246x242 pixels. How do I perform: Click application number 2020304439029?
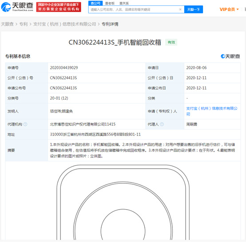(x=64, y=68)
